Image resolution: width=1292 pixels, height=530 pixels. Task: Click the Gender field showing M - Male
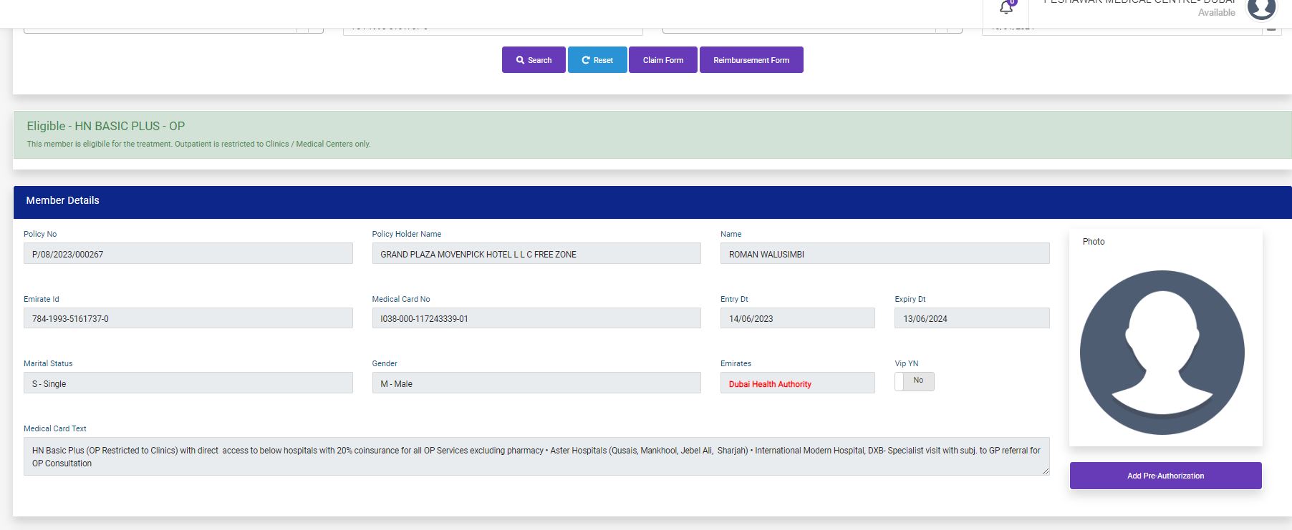click(x=536, y=383)
